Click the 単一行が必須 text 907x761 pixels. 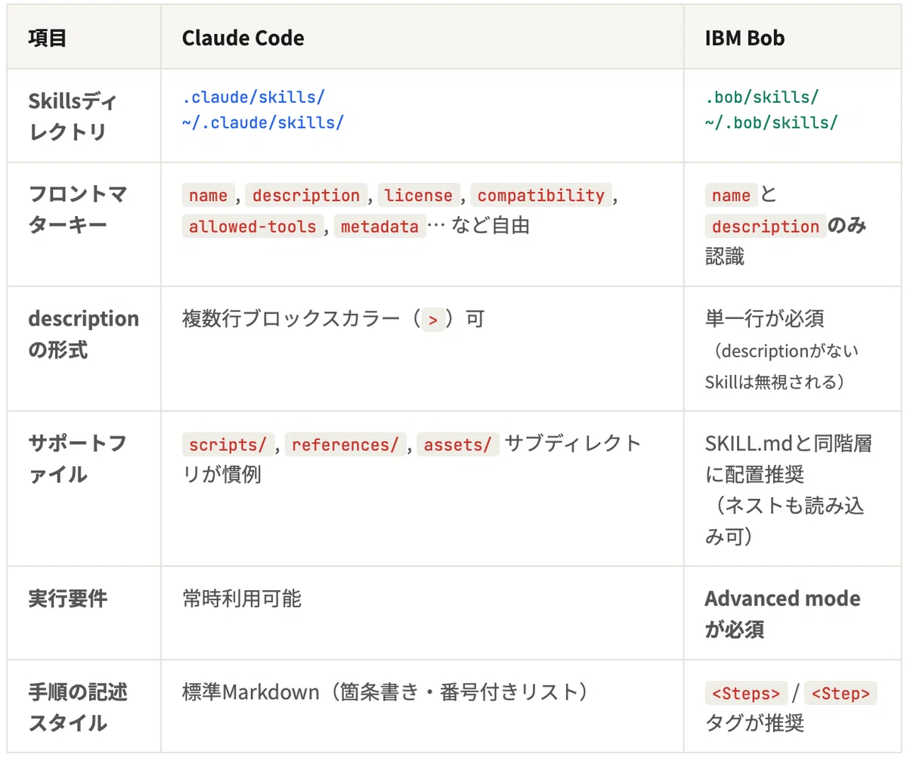click(764, 319)
